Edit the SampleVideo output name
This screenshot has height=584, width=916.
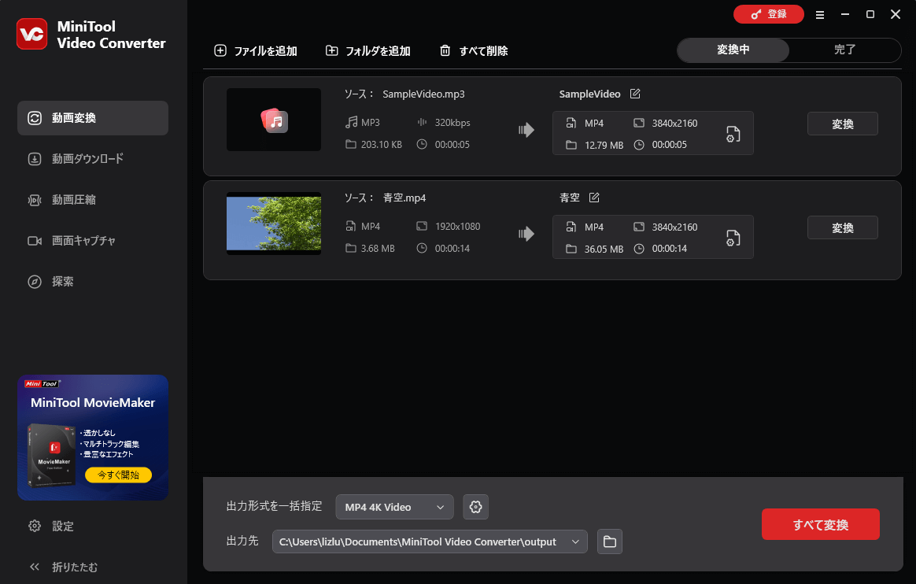pyautogui.click(x=635, y=94)
